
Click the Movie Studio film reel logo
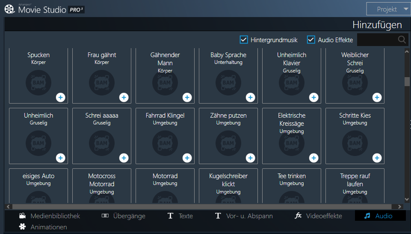point(10,9)
